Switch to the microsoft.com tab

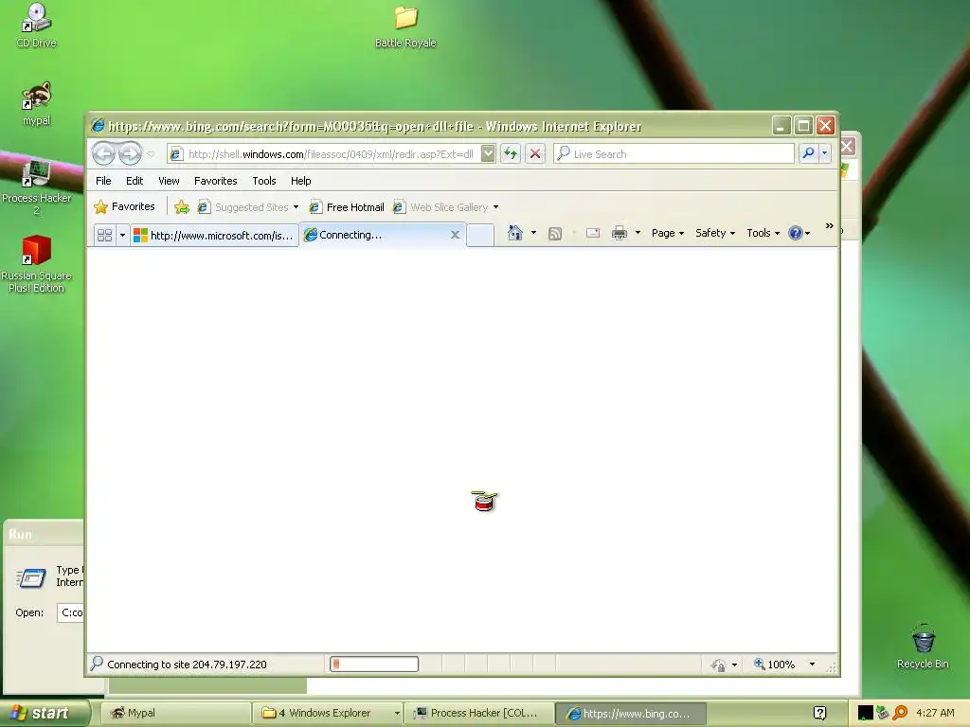pos(214,235)
